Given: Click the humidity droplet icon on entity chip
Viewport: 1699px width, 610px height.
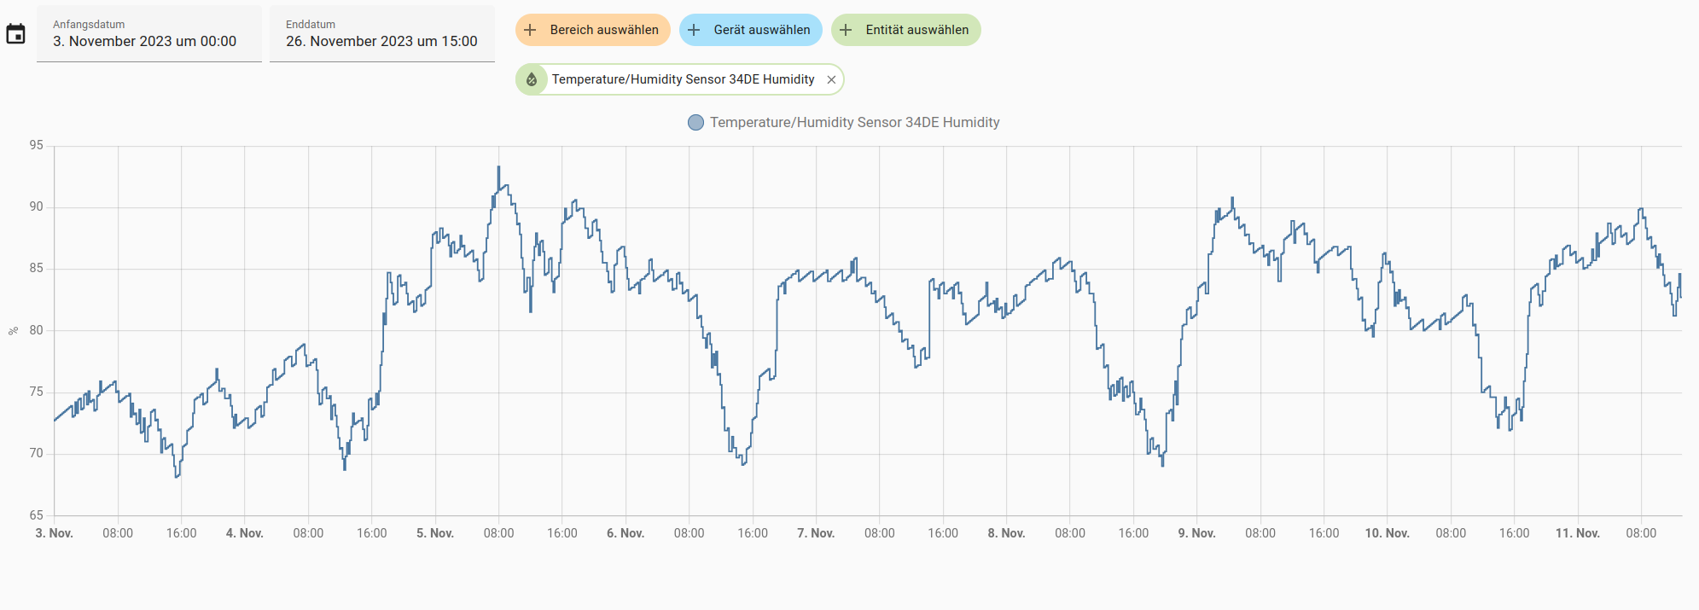Looking at the screenshot, I should coord(532,79).
